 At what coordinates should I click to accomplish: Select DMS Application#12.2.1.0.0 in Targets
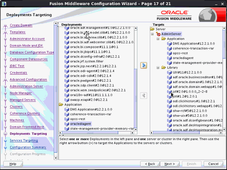[x=194, y=44]
